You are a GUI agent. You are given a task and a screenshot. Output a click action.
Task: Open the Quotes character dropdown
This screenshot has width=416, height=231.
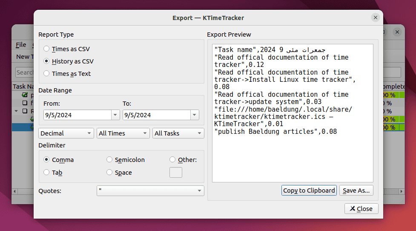(x=150, y=191)
